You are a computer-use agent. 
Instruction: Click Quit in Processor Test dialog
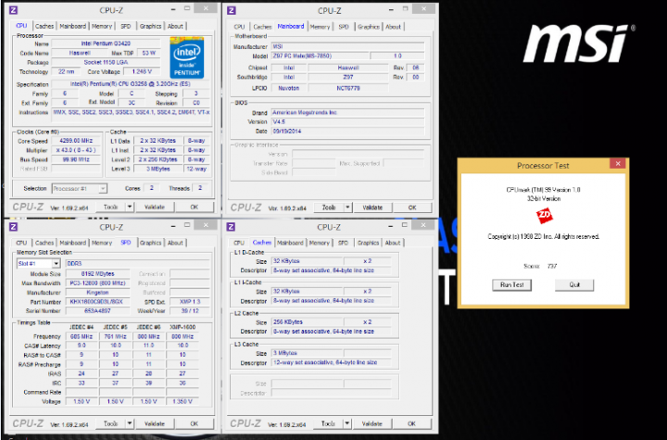point(574,284)
